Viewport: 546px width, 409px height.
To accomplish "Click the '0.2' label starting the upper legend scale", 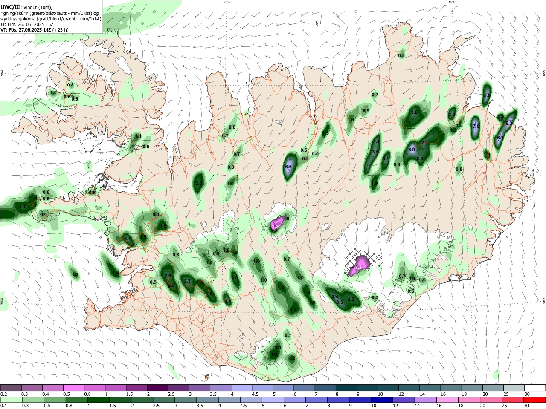I will [x=3, y=394].
